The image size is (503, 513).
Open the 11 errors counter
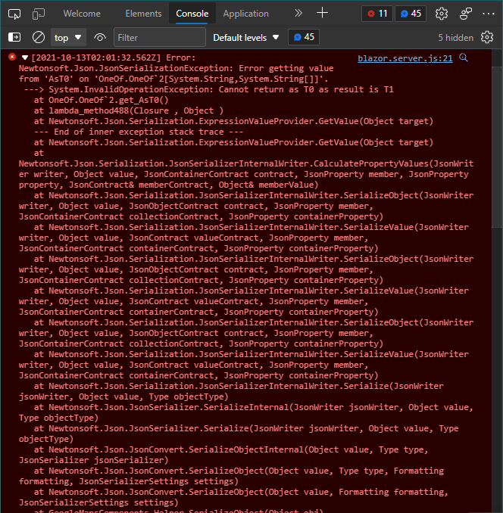coord(377,14)
